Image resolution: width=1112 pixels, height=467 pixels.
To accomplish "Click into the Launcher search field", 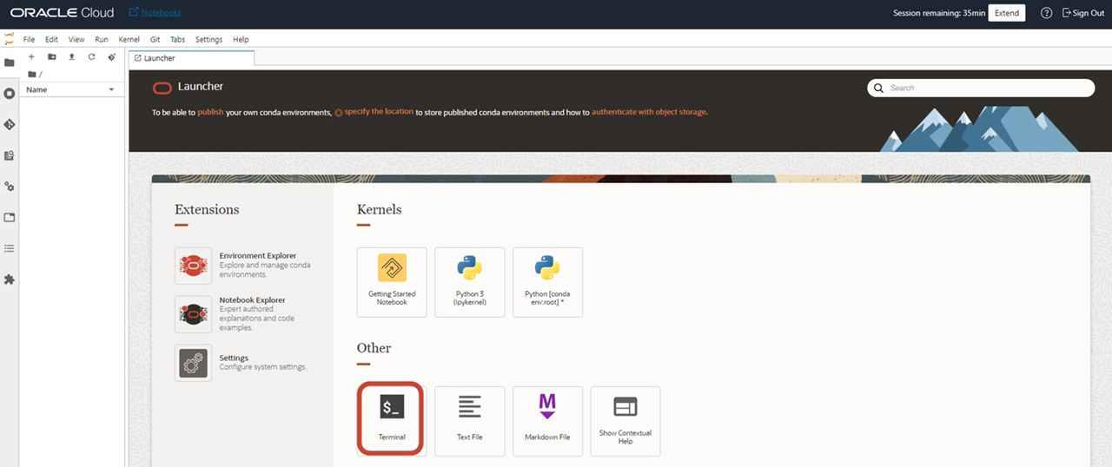I will (x=981, y=88).
